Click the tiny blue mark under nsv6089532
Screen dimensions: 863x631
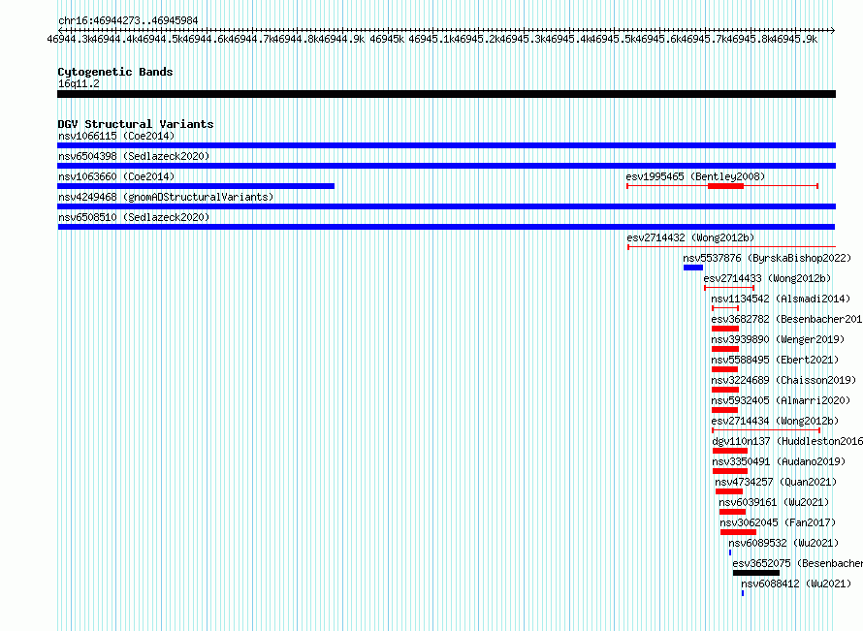(730, 552)
